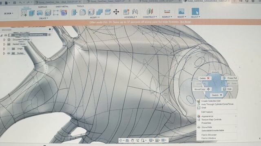
Task: Open the Select dropdown menu
Action: pyautogui.click(x=195, y=17)
